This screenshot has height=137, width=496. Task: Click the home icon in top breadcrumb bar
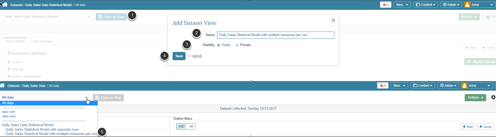pos(5,5)
